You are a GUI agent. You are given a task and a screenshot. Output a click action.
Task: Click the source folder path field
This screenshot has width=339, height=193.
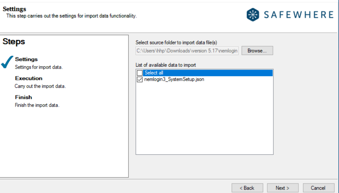(x=187, y=51)
